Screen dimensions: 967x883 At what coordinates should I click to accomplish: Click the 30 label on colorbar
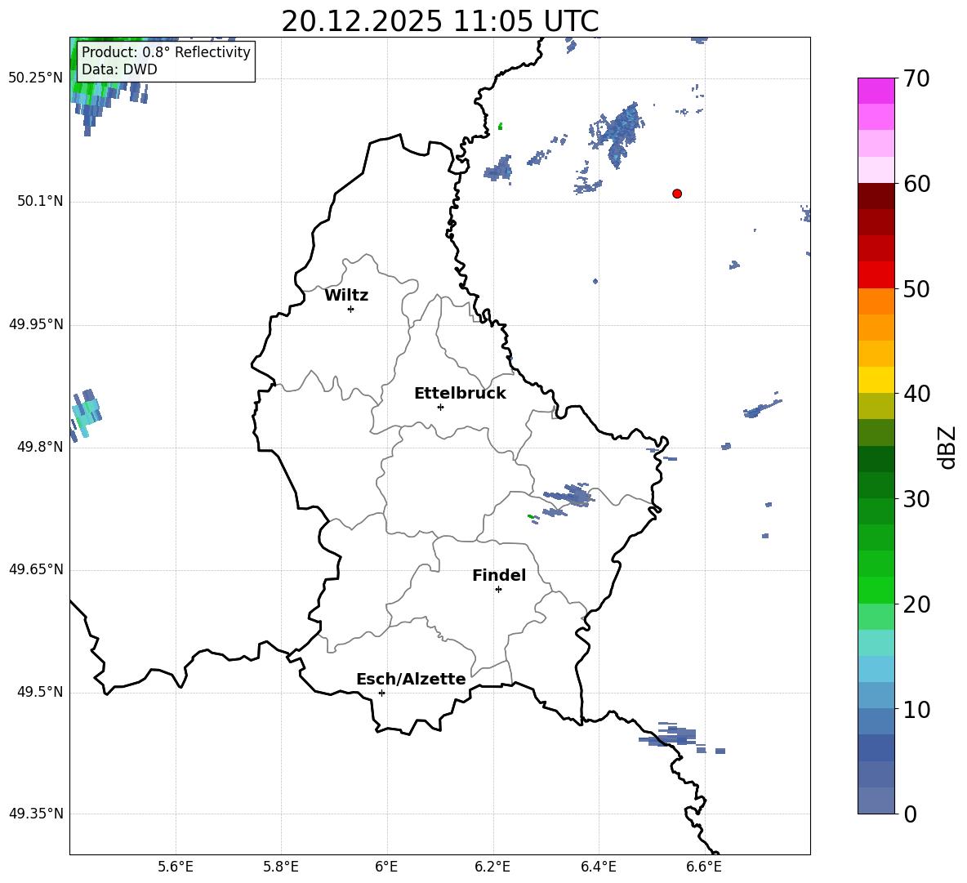tap(916, 499)
